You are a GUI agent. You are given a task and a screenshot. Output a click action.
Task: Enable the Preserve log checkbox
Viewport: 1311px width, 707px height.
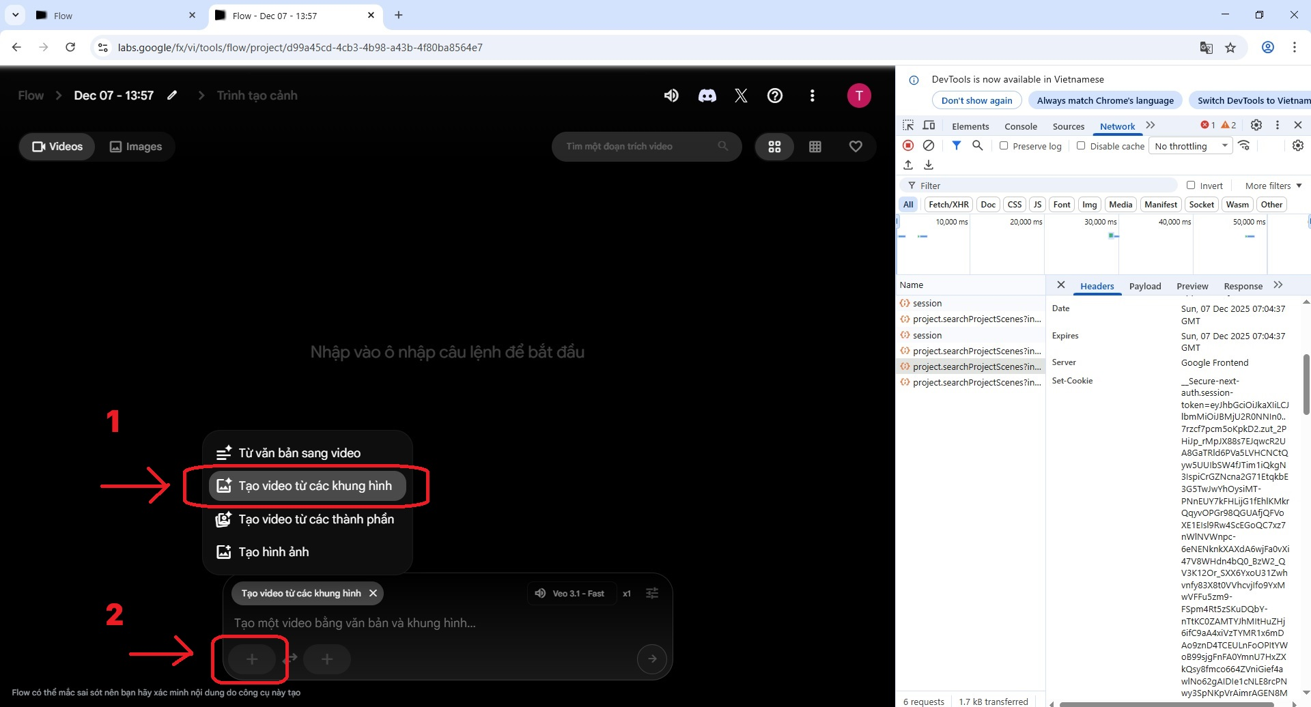pyautogui.click(x=1004, y=145)
